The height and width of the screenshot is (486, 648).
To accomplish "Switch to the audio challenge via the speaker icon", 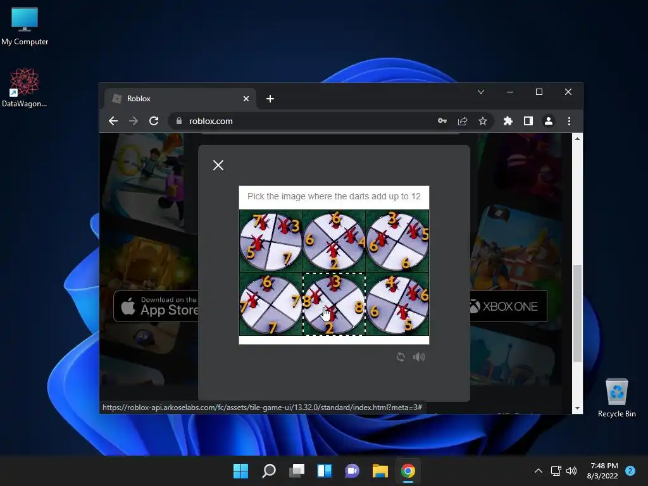I will [419, 357].
